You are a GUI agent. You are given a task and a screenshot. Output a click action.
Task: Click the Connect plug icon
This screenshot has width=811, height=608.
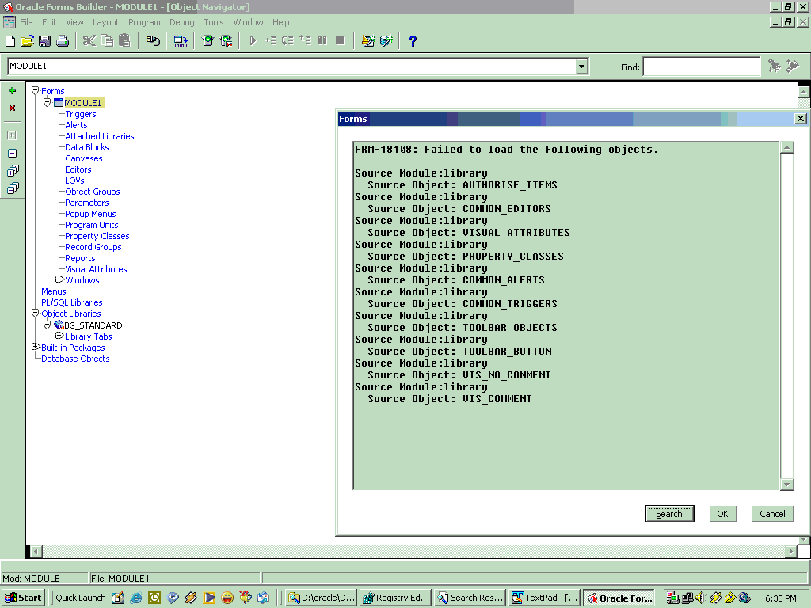click(153, 41)
